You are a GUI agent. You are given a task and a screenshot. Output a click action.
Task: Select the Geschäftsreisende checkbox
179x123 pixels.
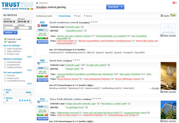(x=5, y=81)
